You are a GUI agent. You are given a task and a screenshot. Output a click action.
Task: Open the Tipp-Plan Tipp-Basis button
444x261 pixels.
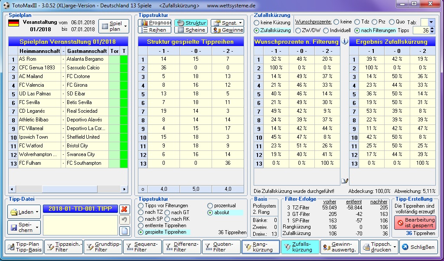tap(24, 247)
